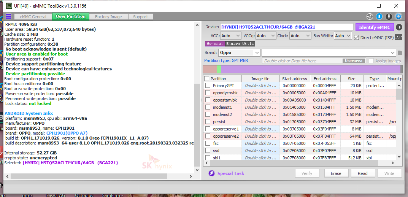Image resolution: width=408 pixels, height=197 pixels.
Task: Open the purple hamburger menu icon
Action: click(x=9, y=16)
